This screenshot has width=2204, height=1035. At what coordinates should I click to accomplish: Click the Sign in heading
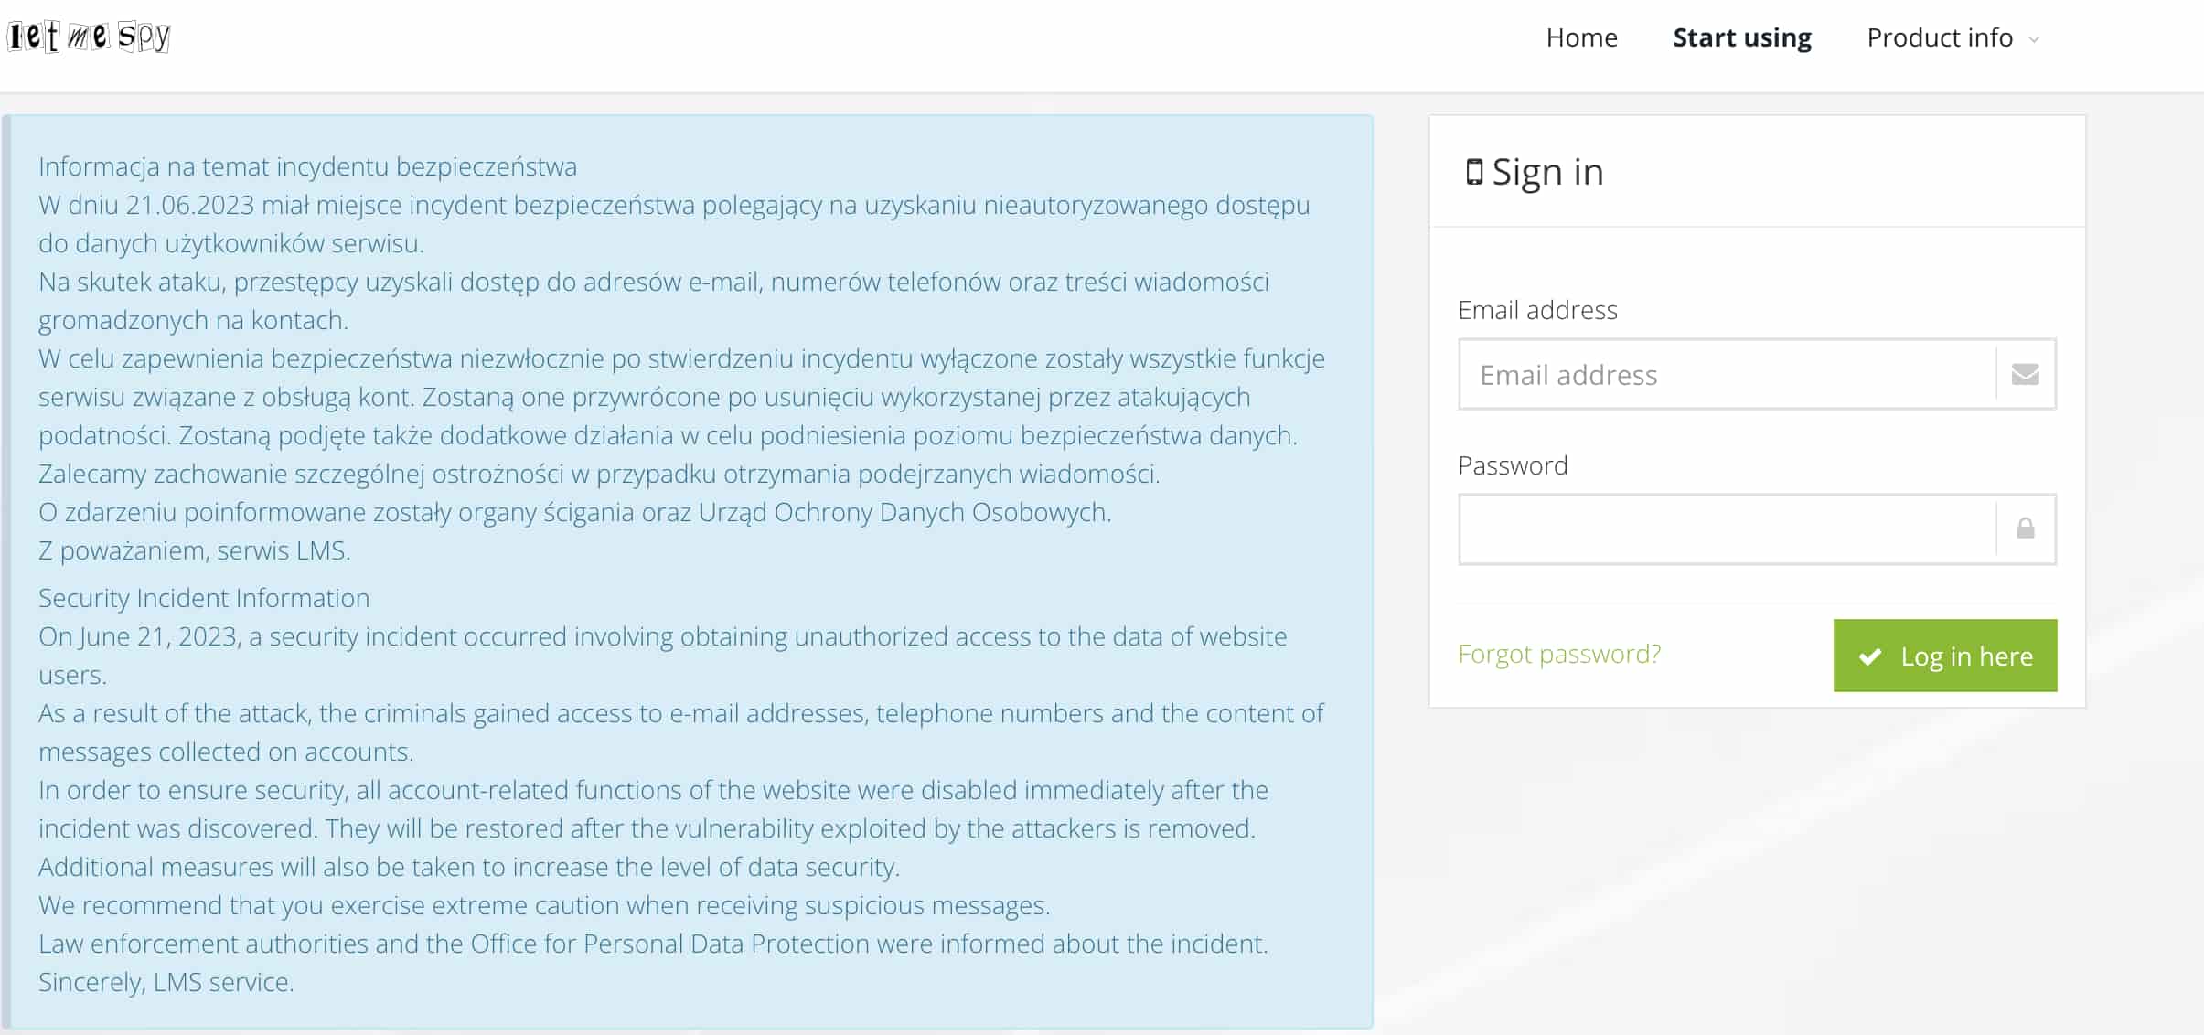pos(1547,172)
